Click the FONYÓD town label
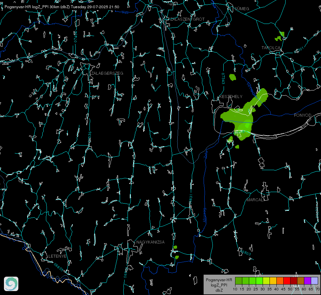The width and height of the screenshot is (321, 295). (x=303, y=115)
